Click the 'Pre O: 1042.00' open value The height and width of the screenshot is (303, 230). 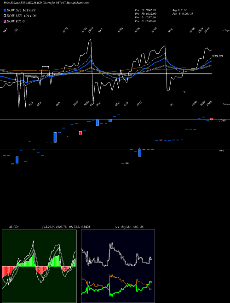coord(145,10)
